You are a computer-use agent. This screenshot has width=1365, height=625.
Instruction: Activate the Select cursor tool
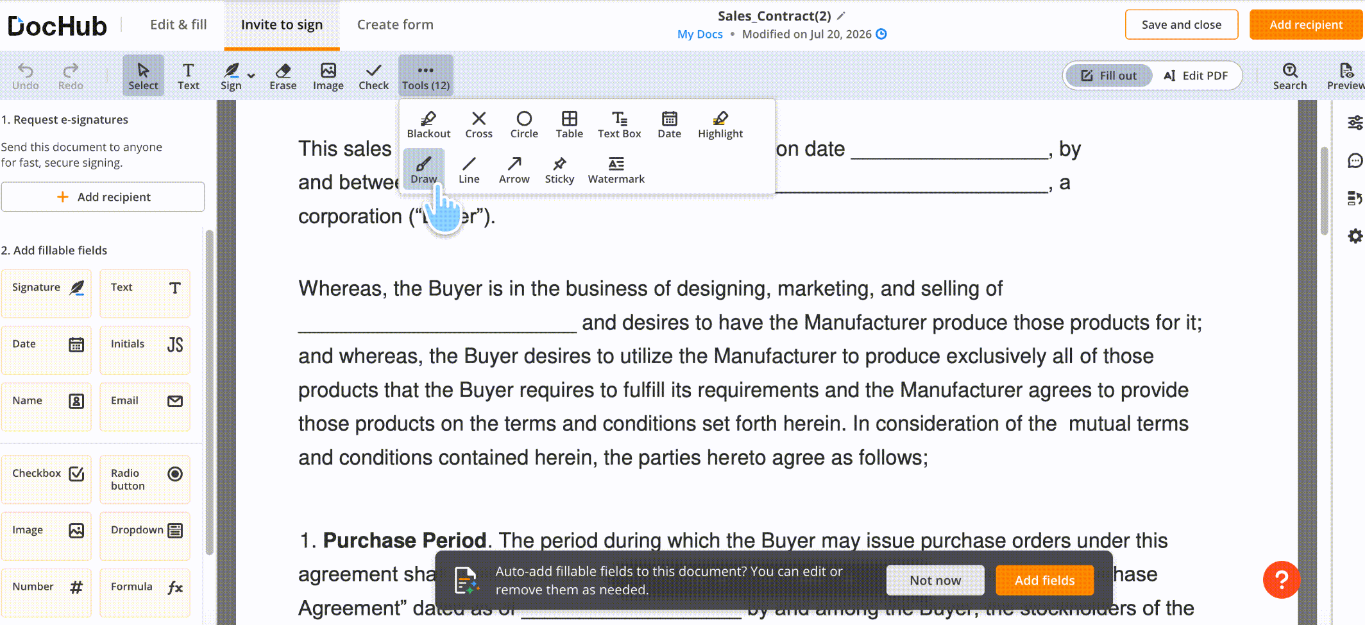coord(143,76)
